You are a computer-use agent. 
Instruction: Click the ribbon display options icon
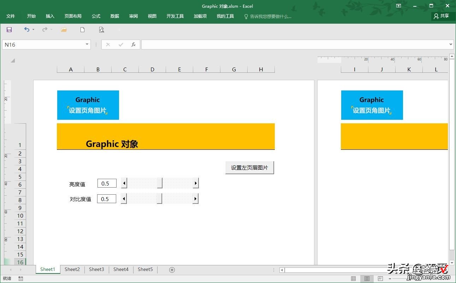click(398, 6)
